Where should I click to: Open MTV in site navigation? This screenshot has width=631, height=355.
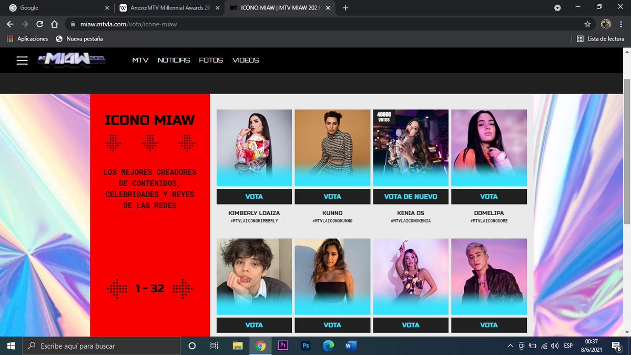tap(140, 60)
